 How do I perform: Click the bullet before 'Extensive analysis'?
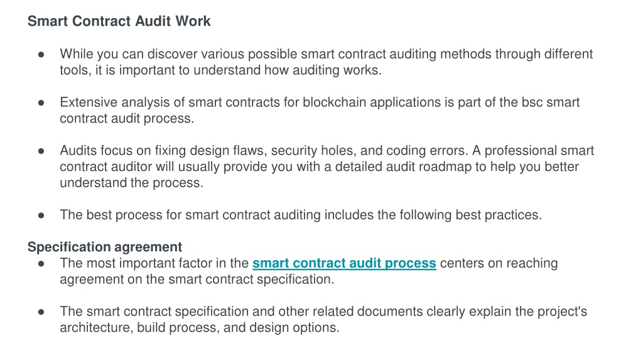tap(41, 102)
